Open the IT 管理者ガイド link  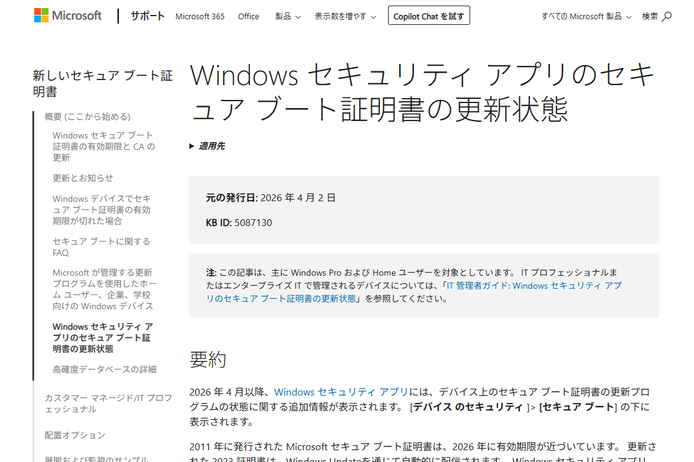click(x=414, y=292)
